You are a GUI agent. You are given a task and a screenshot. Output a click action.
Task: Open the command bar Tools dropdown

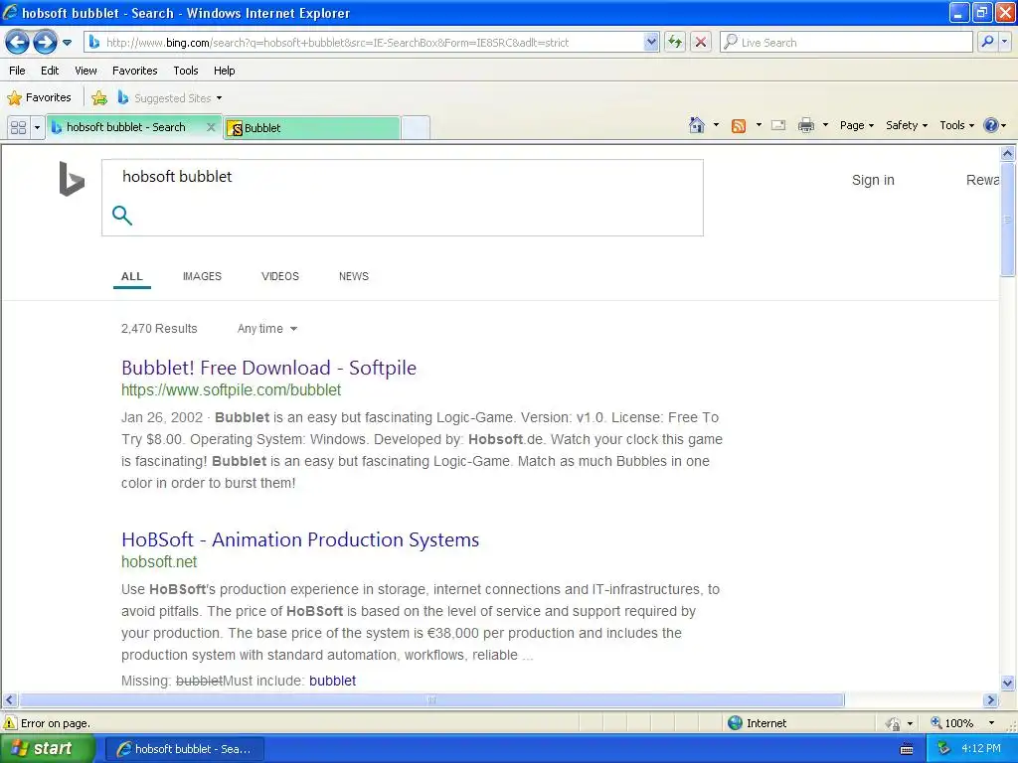[x=957, y=125]
